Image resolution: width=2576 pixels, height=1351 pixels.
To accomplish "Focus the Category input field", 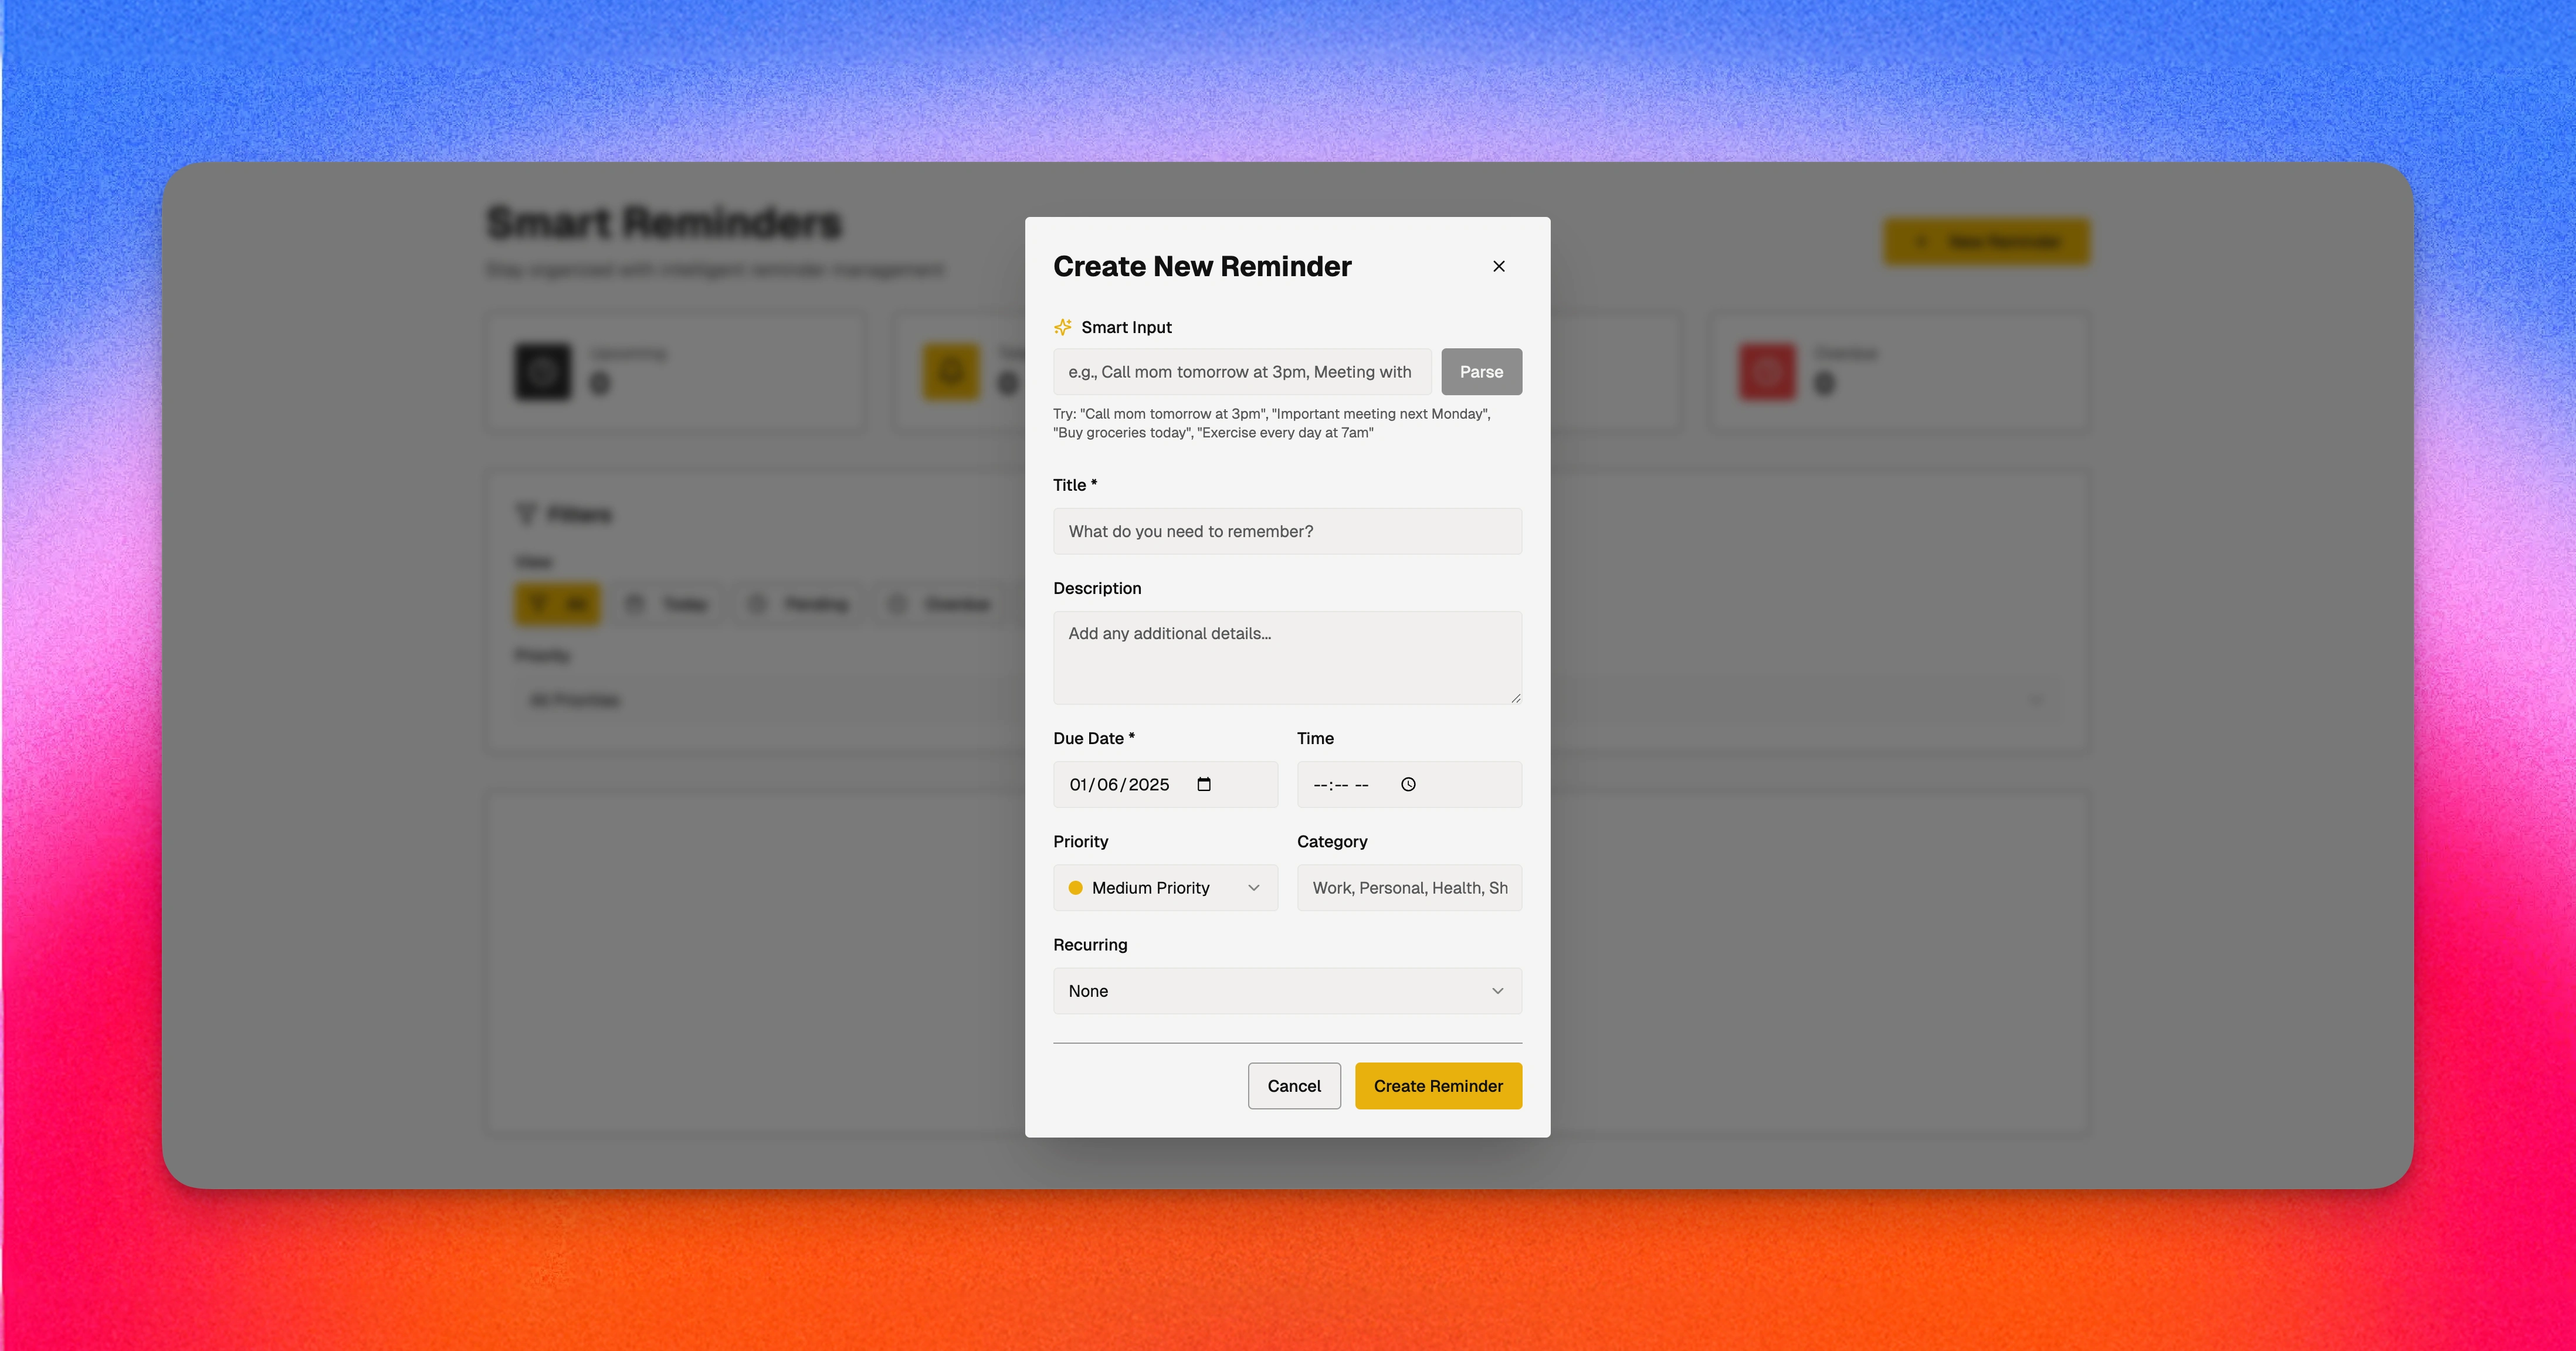I will (1409, 888).
